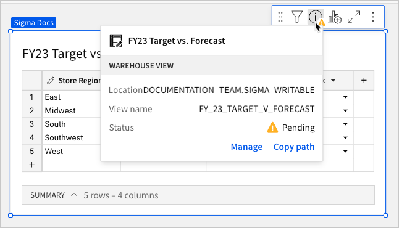The image size is (399, 228).
Task: Open dropdown in the East row
Action: (x=345, y=97)
